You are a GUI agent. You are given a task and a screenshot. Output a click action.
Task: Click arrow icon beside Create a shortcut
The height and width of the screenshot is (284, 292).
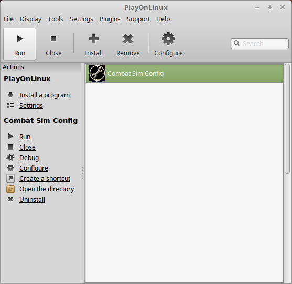(x=10, y=178)
